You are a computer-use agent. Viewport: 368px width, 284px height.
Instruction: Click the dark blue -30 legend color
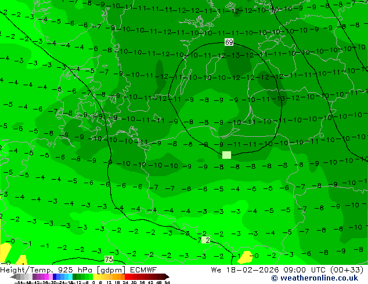click(x=55, y=276)
